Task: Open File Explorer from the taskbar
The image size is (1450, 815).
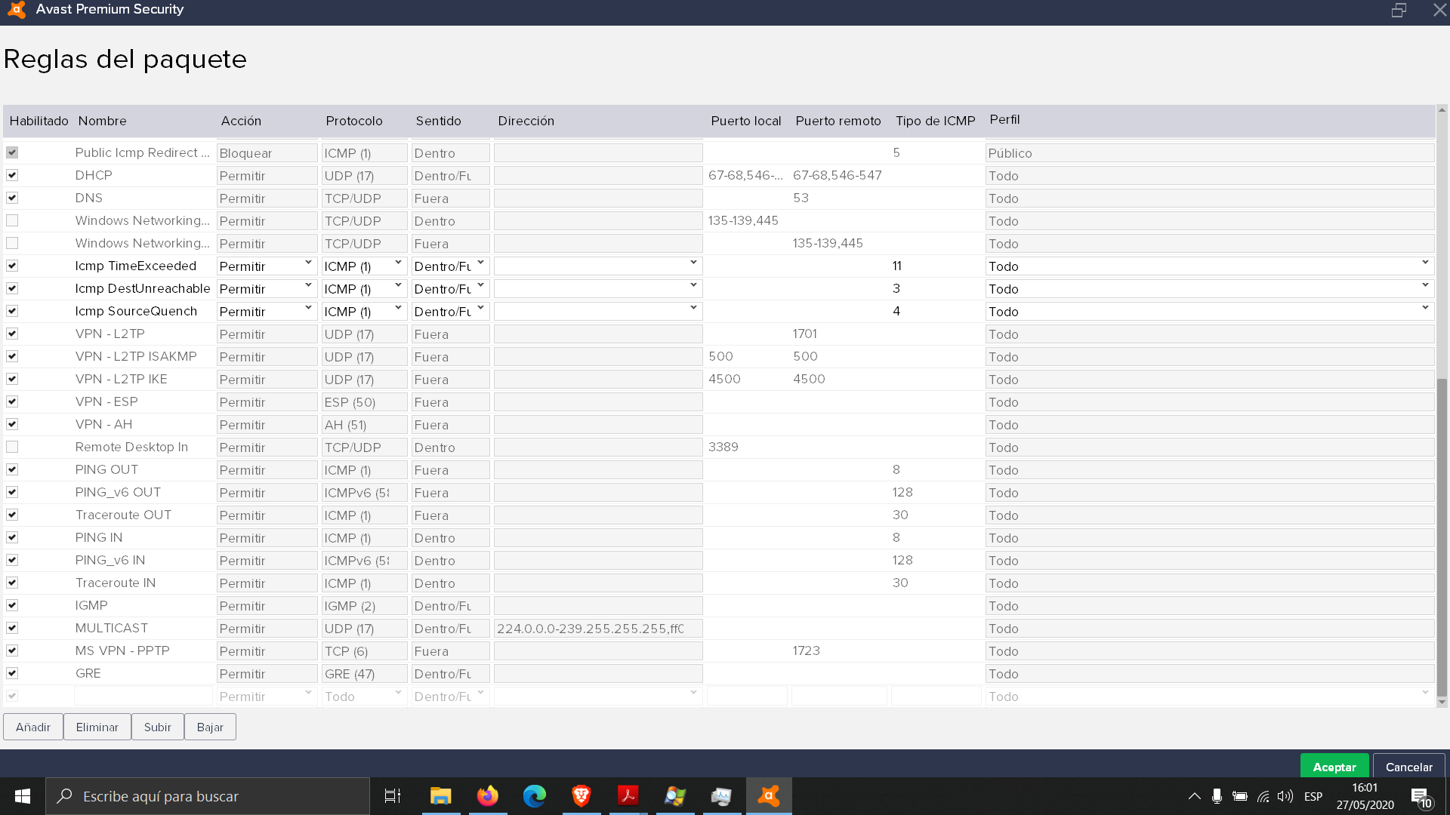Action: point(440,796)
